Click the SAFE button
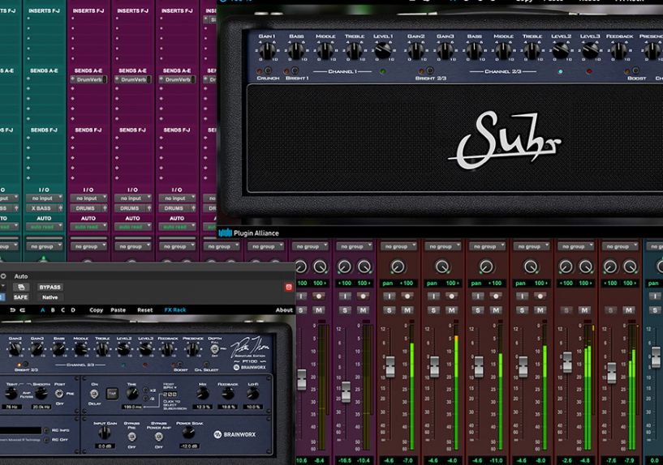Screen dimensions: 663x465 [21, 297]
